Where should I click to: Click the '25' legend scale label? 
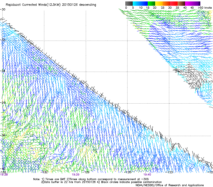click(162, 8)
